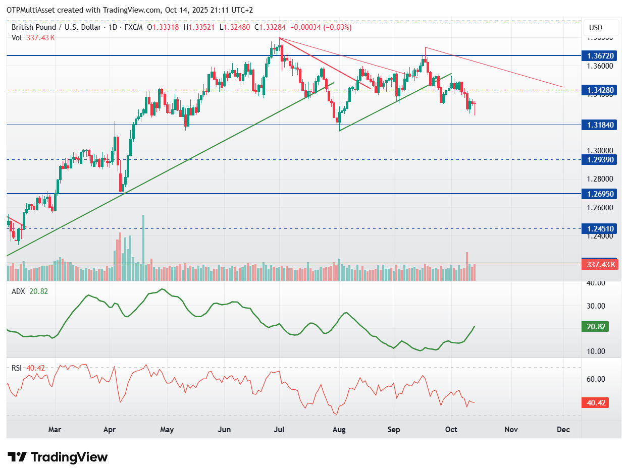Click the RSI 40.42 indicator legend
The width and height of the screenshot is (628, 476).
pos(28,368)
